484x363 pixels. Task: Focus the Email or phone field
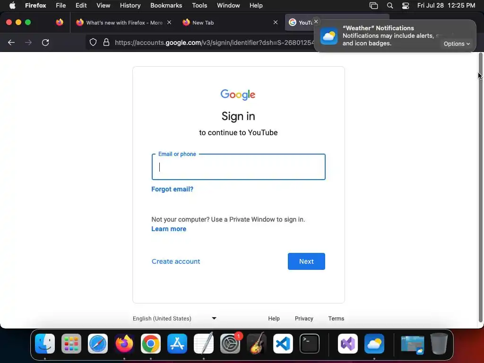tap(238, 167)
